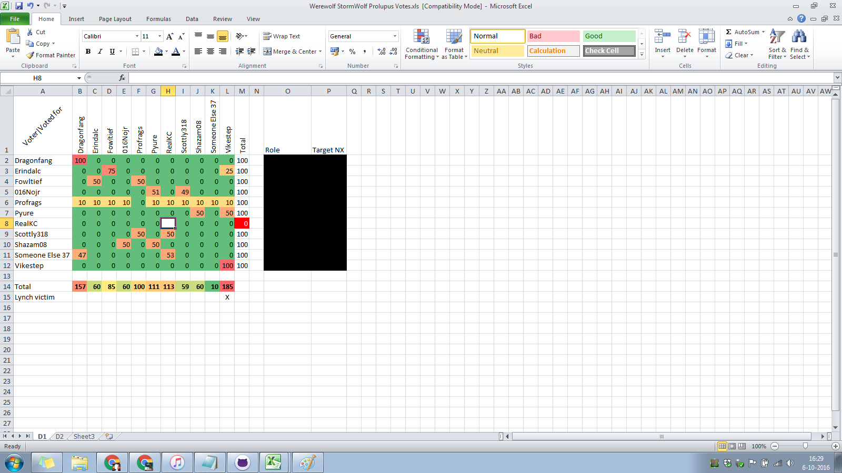842x473 pixels.
Task: Open the Sheet3 worksheet tab
Action: (x=84, y=436)
